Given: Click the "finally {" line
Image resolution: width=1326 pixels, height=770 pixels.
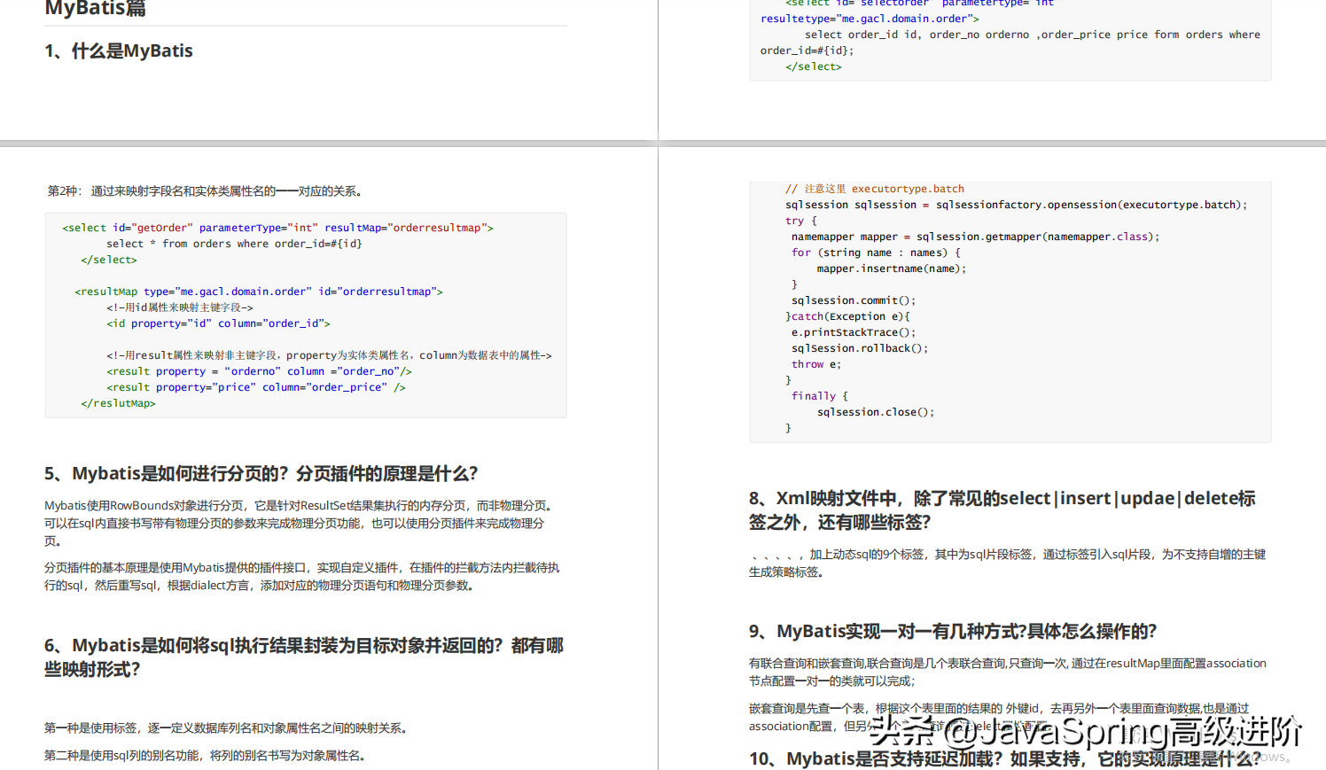Looking at the screenshot, I should pos(820,396).
